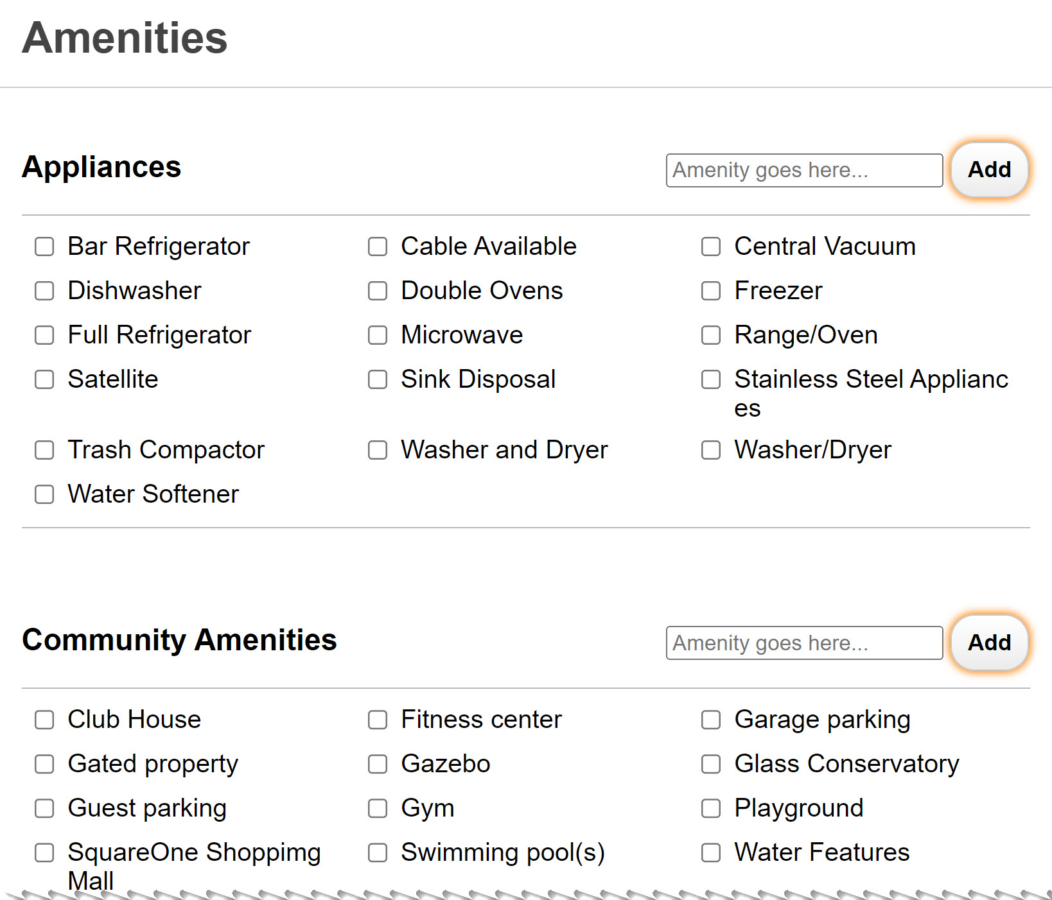Tick the Cable Available checkbox
Viewport: 1052px width, 900px height.
(378, 247)
